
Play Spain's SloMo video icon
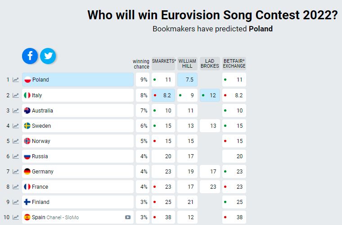[x=128, y=217]
